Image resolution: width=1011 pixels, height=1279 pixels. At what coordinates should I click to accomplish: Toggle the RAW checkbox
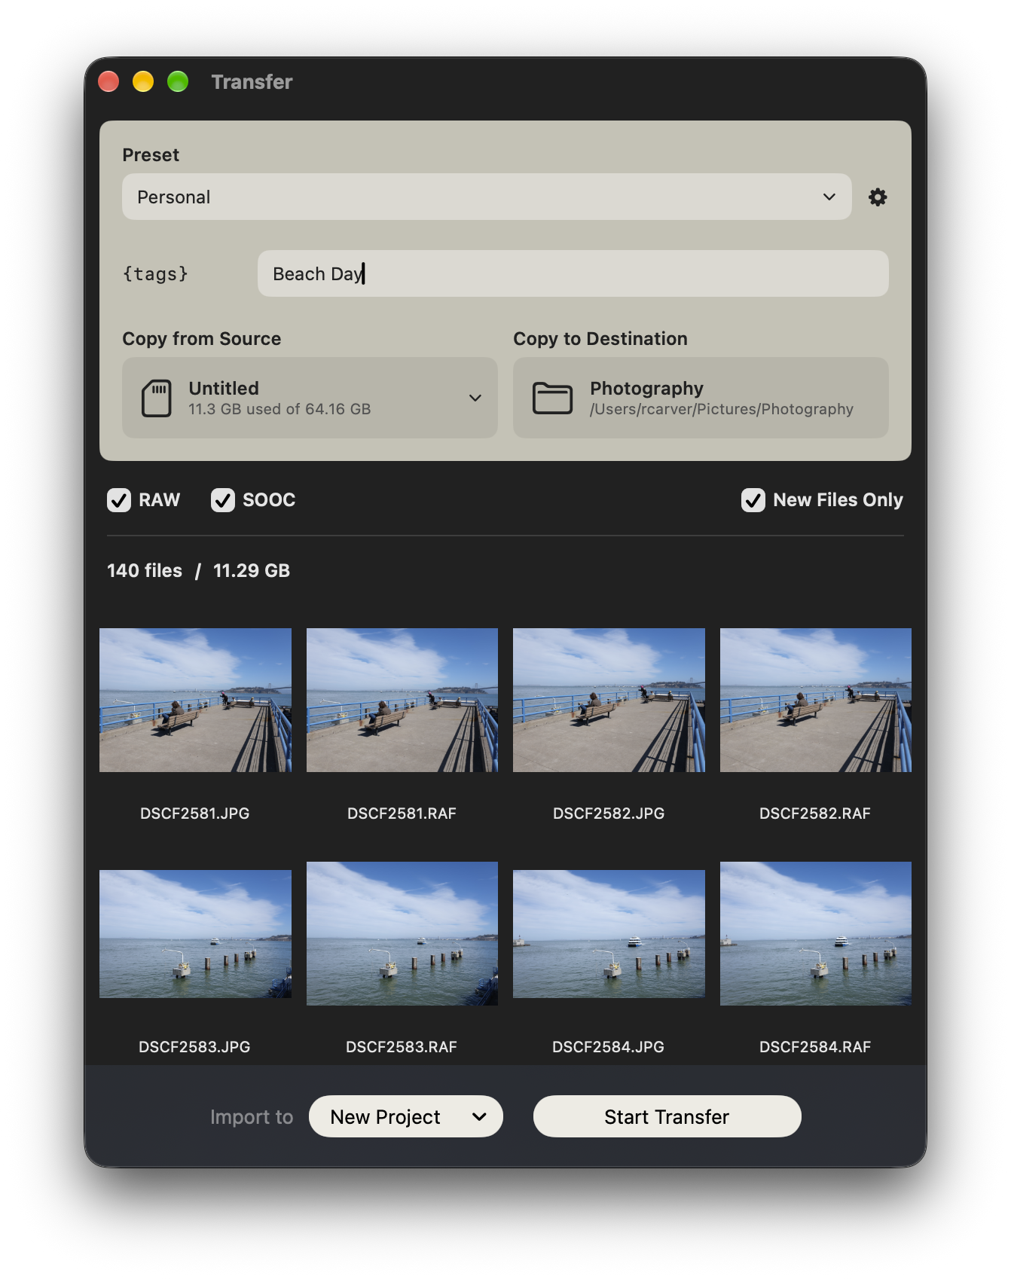point(119,500)
